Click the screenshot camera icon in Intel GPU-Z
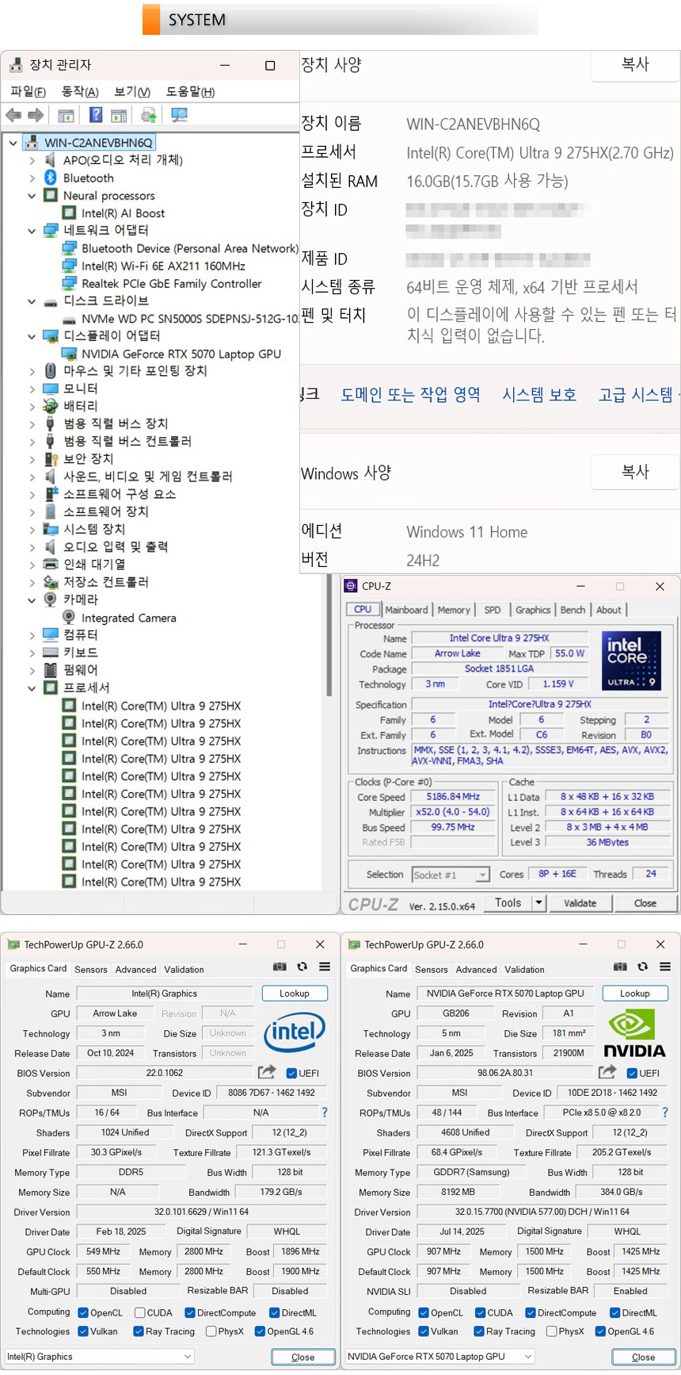681x1375 pixels. click(280, 967)
